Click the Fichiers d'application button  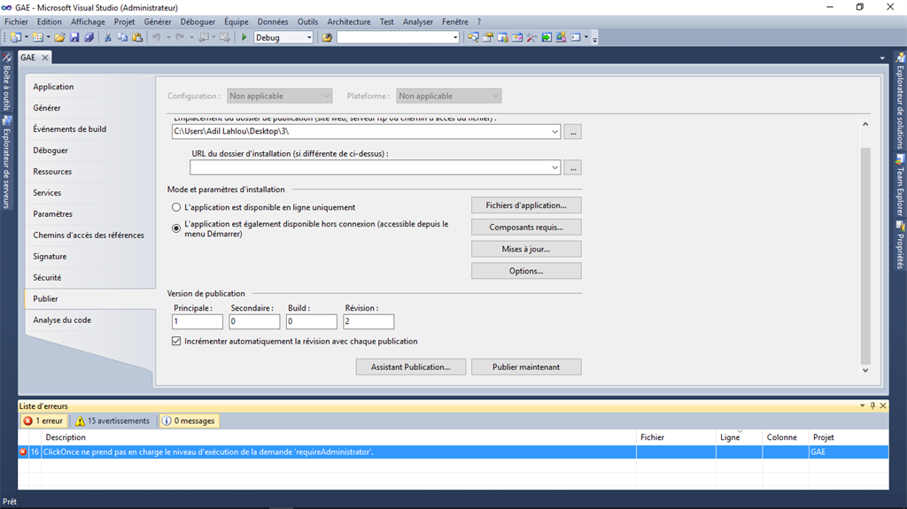[526, 205]
